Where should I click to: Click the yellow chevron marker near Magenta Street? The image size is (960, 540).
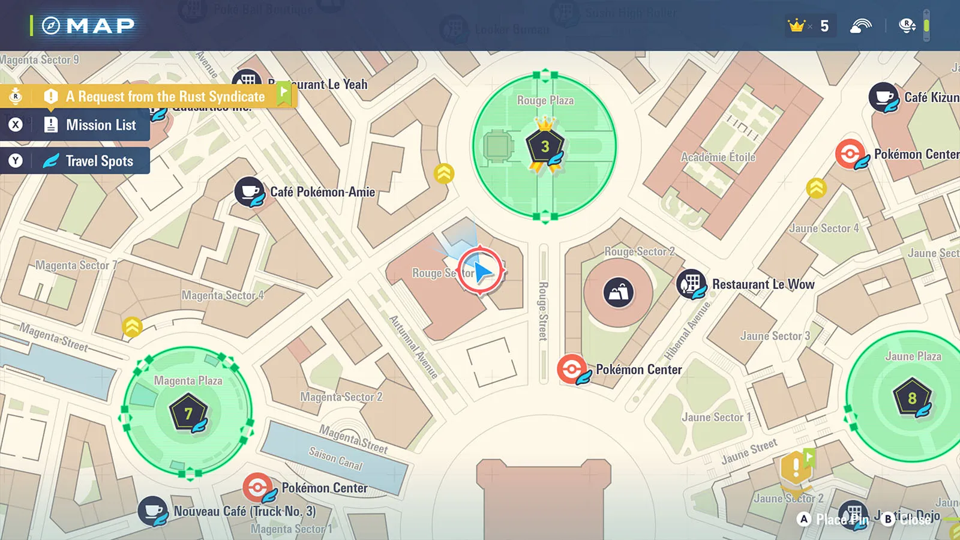click(x=132, y=327)
